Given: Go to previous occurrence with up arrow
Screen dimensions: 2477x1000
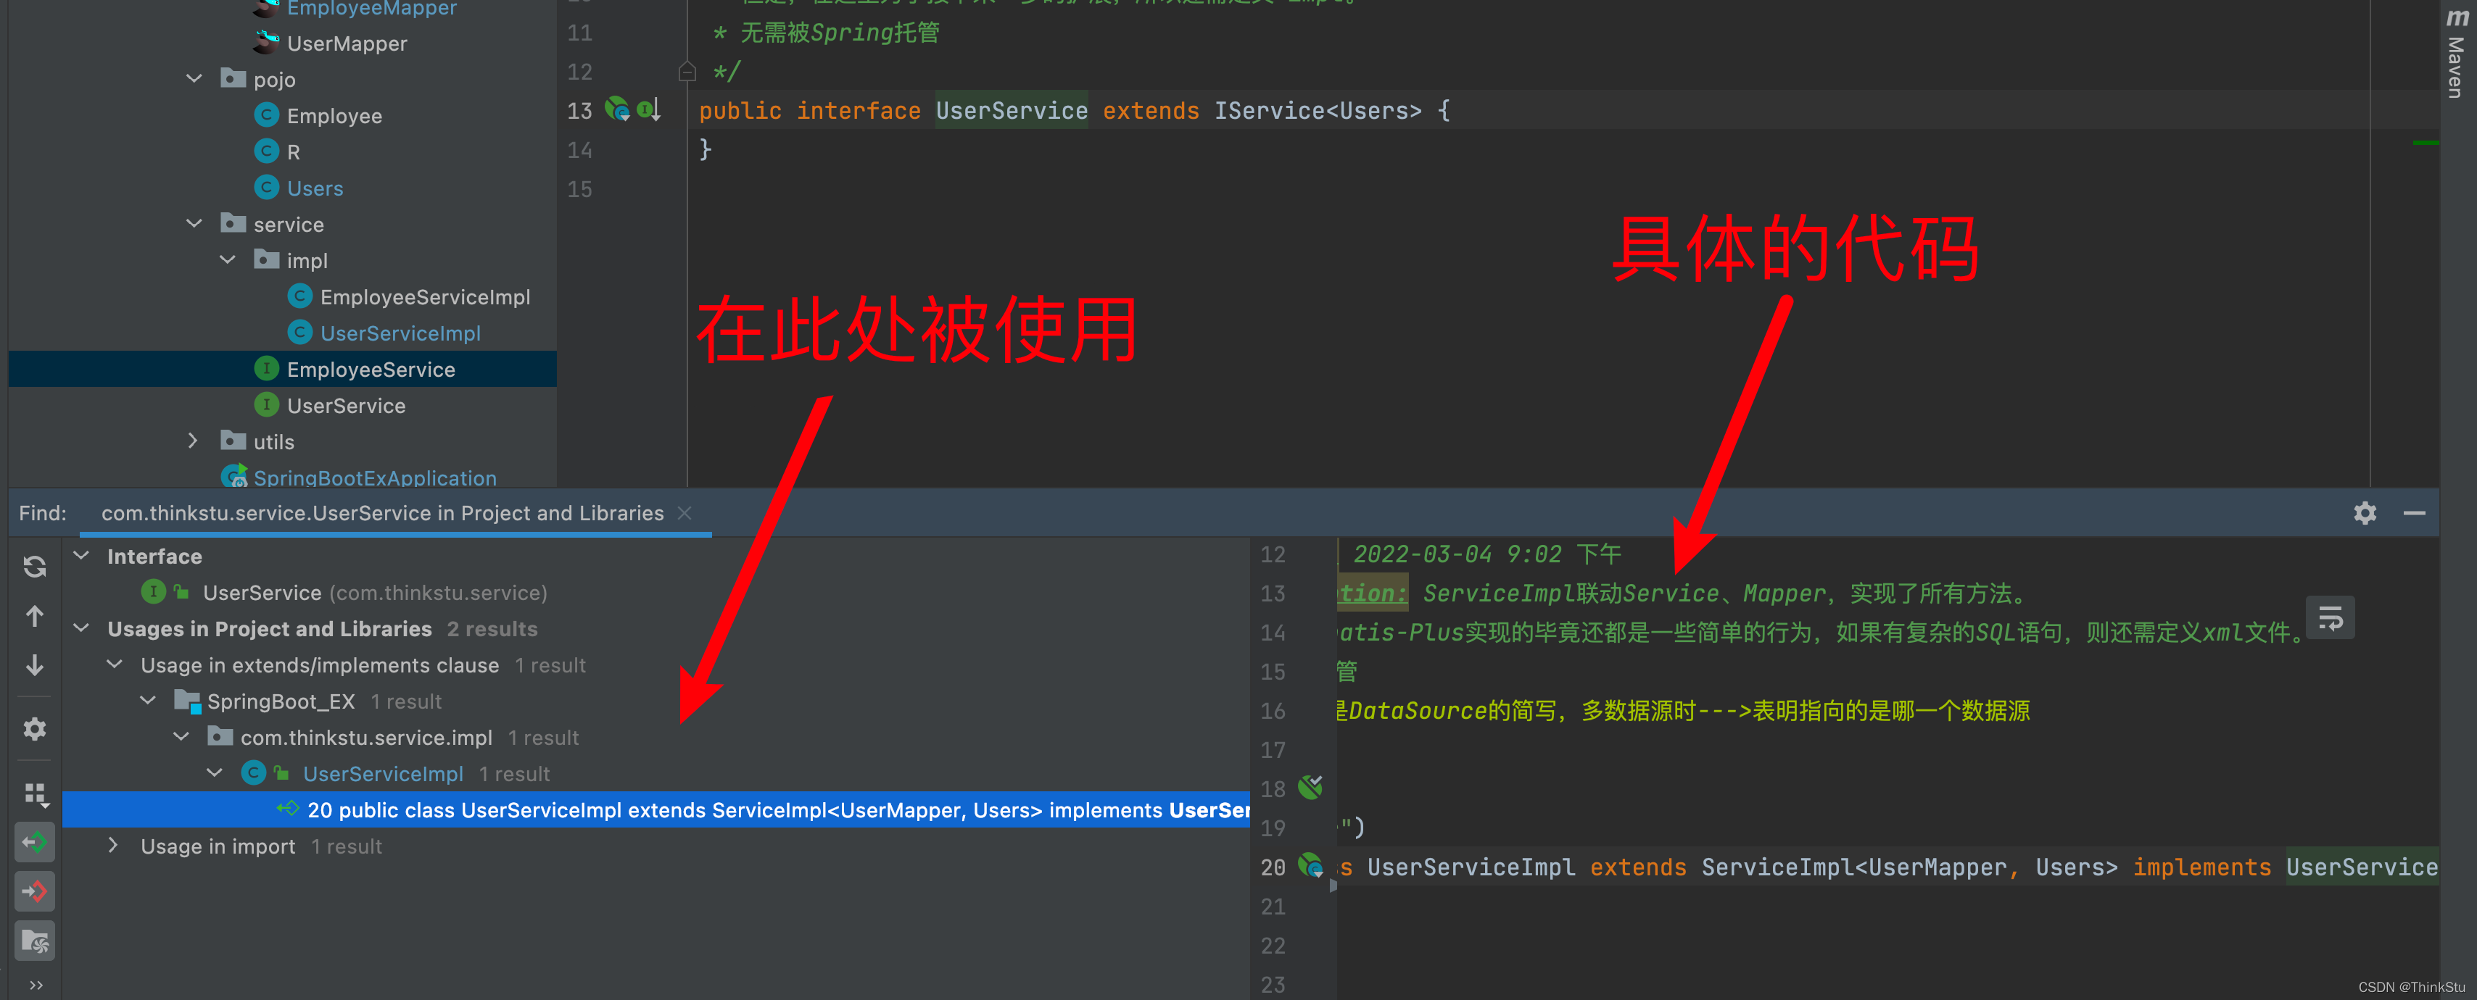Looking at the screenshot, I should (35, 616).
